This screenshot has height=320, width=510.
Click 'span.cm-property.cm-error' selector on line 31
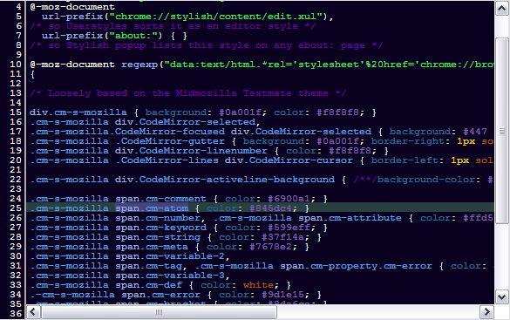[357, 266]
